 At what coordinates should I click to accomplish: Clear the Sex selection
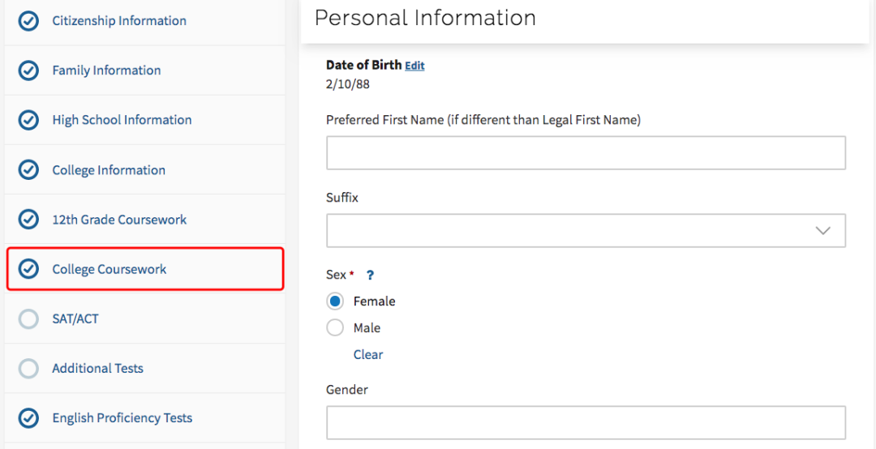[368, 355]
